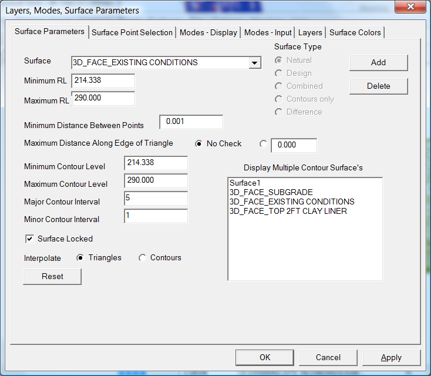Image resolution: width=431 pixels, height=376 pixels.
Task: Go to the Modes - Input tab
Action: click(268, 32)
